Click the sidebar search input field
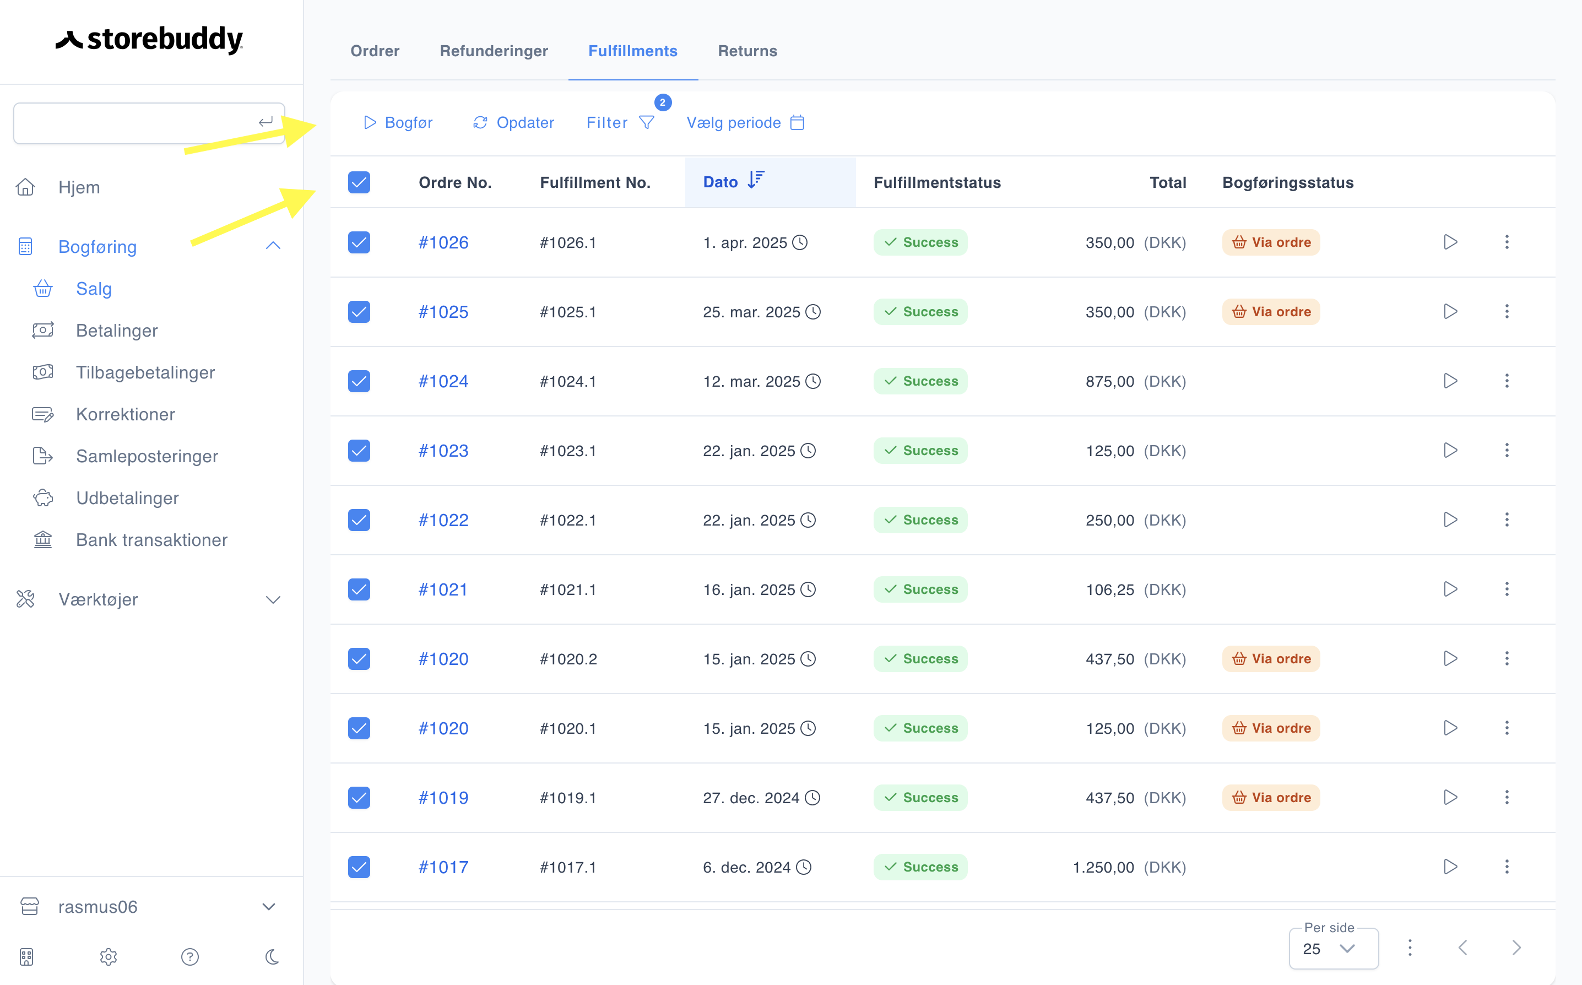Viewport: 1582px width, 985px height. point(149,123)
